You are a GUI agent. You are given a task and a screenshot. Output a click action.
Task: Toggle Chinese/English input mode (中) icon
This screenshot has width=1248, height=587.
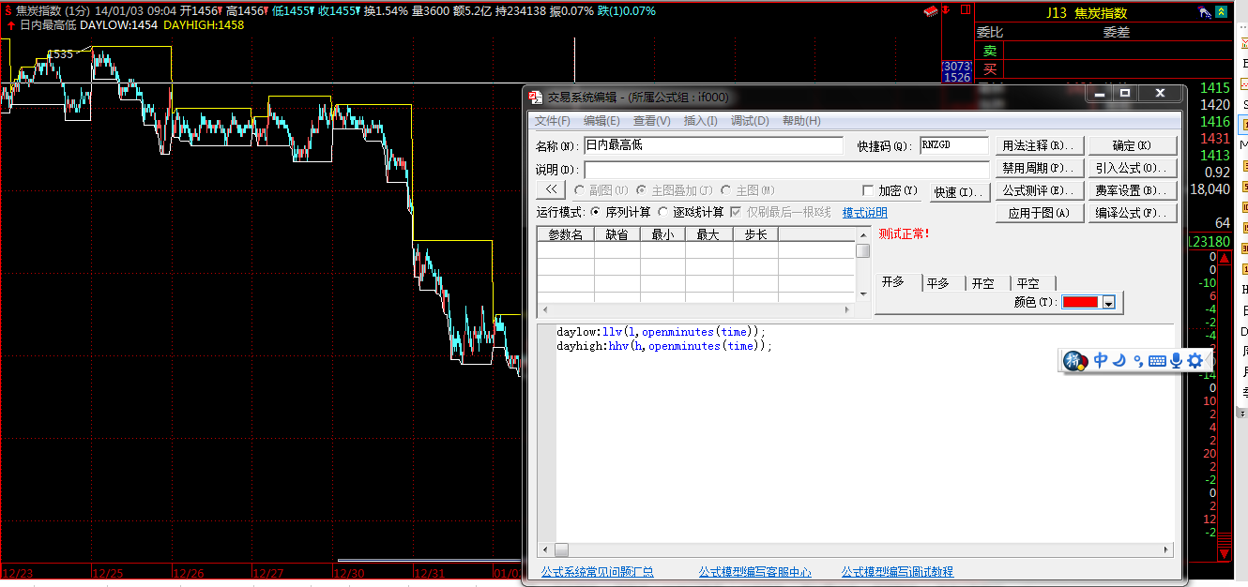tap(1101, 360)
